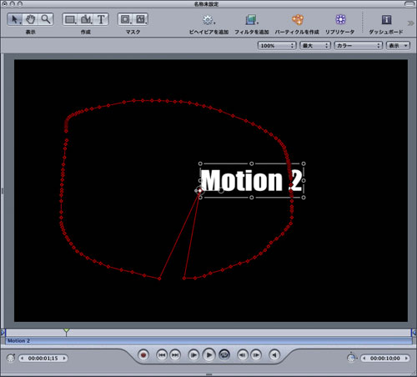This screenshot has width=417, height=377.
Task: Step back one frame
Action: coord(243,355)
